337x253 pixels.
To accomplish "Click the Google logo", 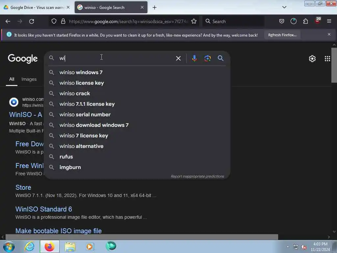I will [23, 59].
